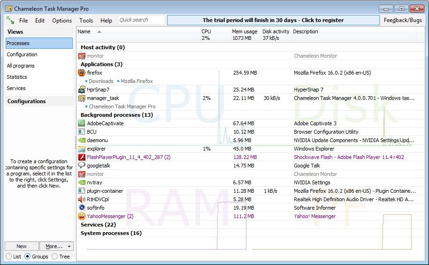Click the googletalk speech bubble icon
This screenshot has height=265, width=429.
82,165
